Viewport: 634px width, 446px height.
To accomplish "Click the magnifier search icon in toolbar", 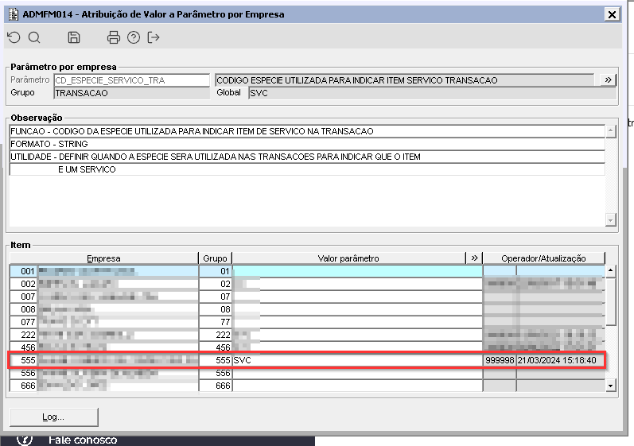I will (x=34, y=37).
